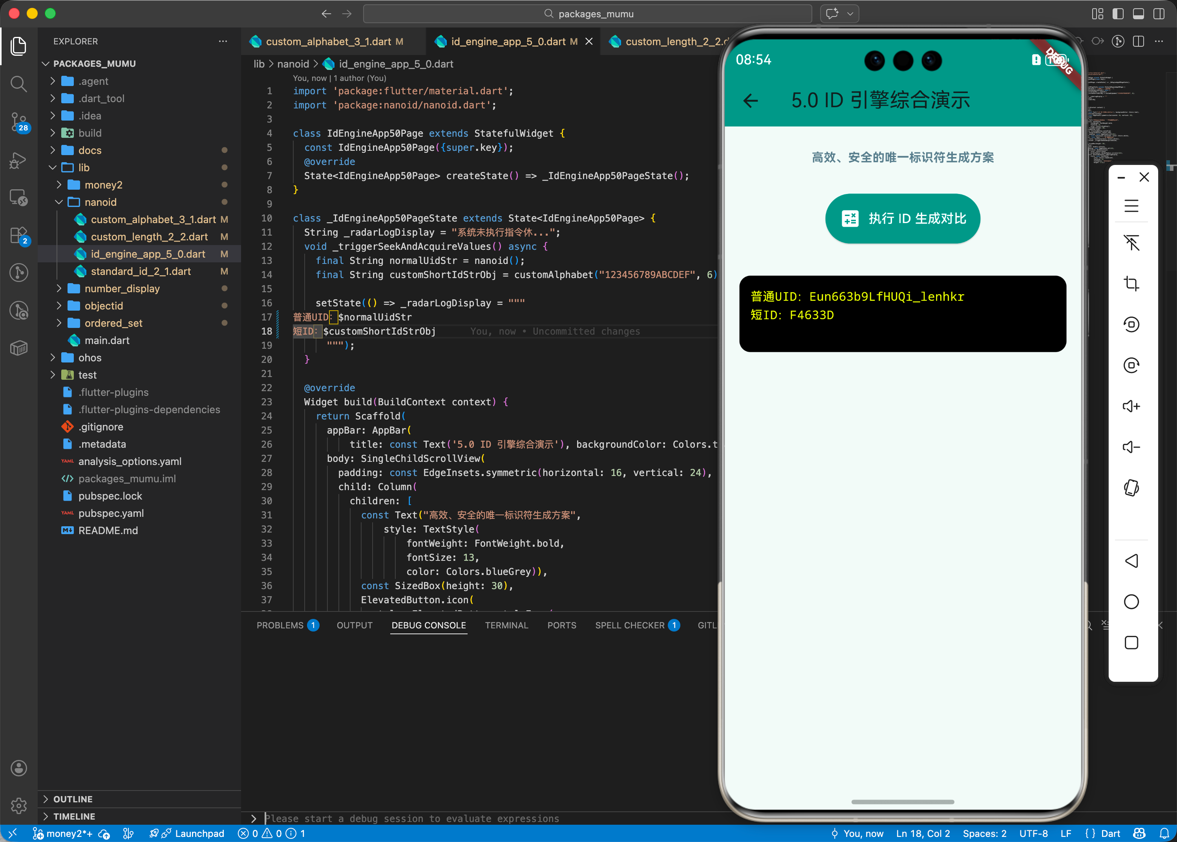Open custom_alphabet_3_1.dart editor tab
This screenshot has width=1177, height=842.
point(328,42)
